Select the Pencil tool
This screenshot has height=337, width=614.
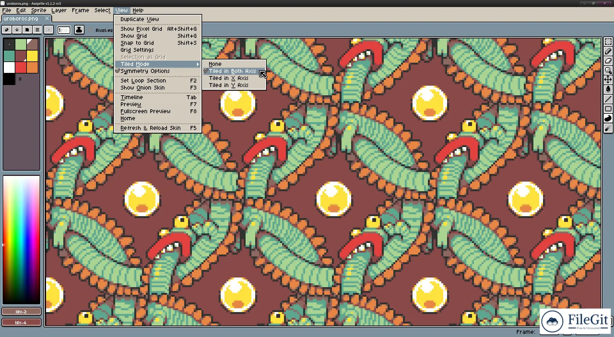tap(608, 51)
